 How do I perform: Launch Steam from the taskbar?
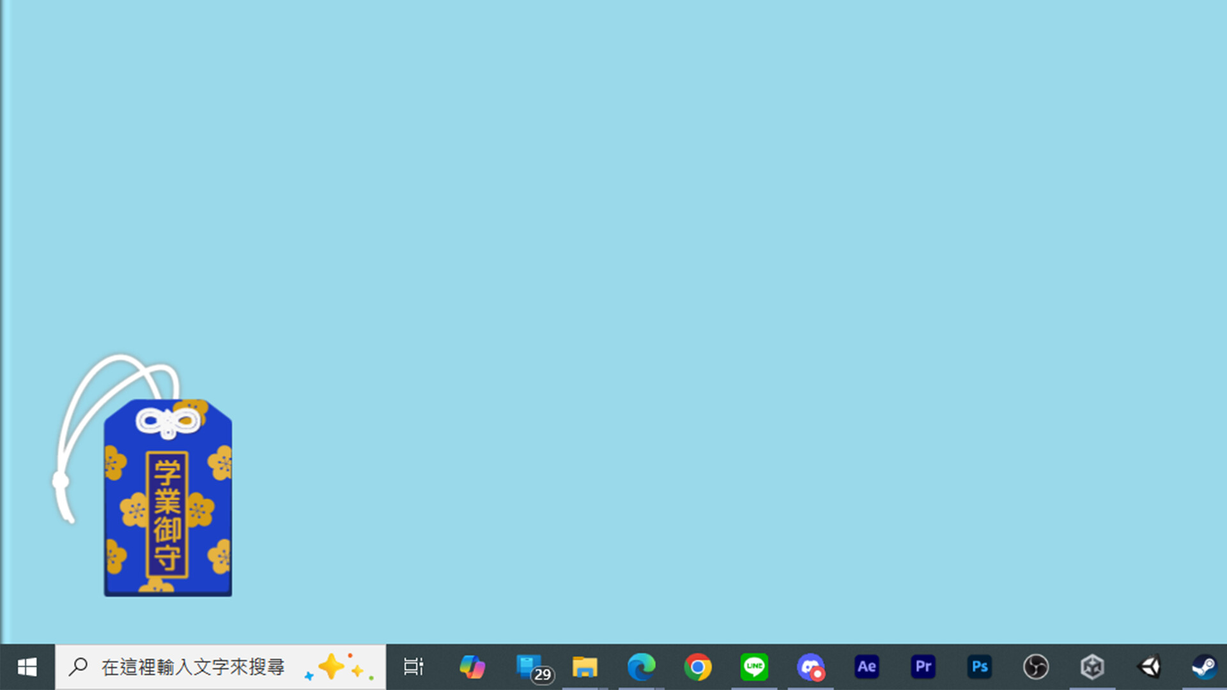pos(1204,667)
